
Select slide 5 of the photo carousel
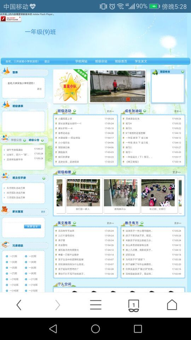tap(141, 99)
